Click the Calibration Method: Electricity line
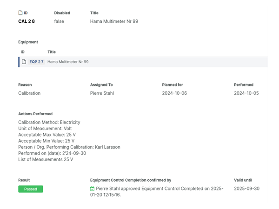Screen dimensions: 279x209 49,122
